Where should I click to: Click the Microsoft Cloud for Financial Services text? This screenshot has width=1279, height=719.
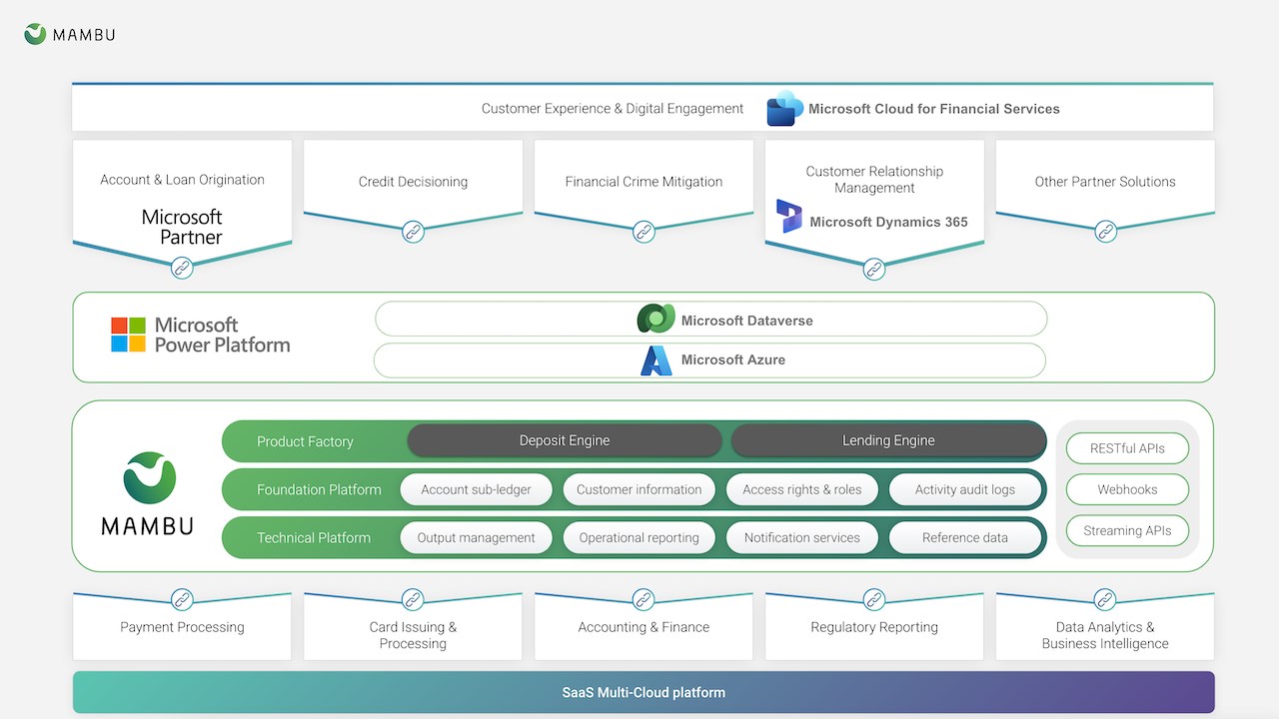[x=934, y=109]
